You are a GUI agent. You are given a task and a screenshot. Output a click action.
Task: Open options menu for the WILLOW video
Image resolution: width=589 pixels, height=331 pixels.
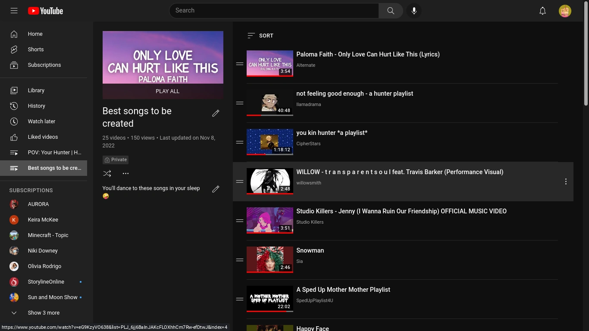(x=566, y=181)
